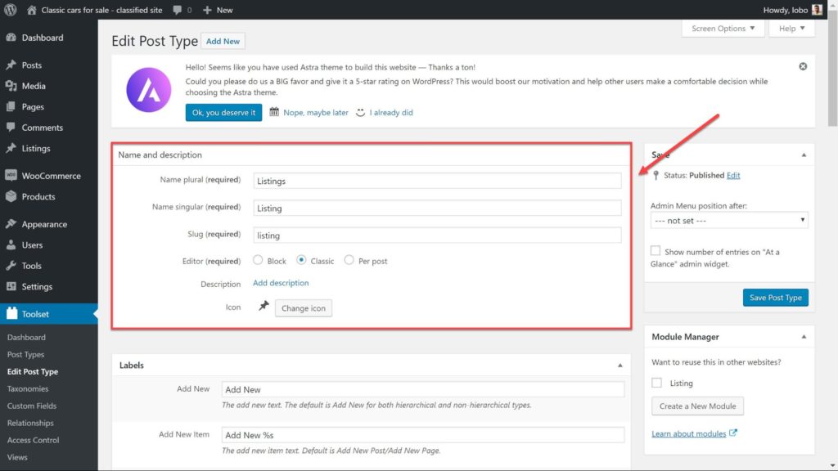Enable the At a Glance entries checkbox
This screenshot has width=838, height=471.
coord(656,252)
